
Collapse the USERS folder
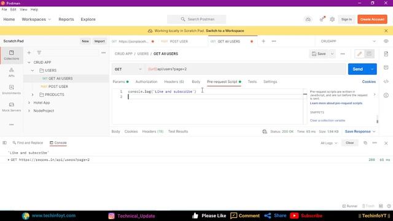click(33, 71)
